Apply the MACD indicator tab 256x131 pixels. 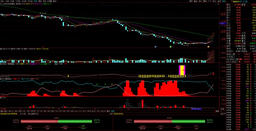click(11, 111)
